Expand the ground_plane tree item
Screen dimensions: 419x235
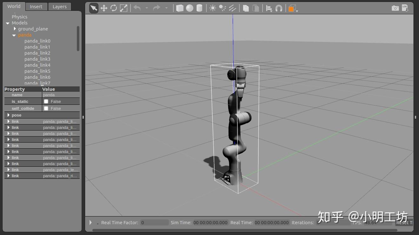click(x=15, y=29)
